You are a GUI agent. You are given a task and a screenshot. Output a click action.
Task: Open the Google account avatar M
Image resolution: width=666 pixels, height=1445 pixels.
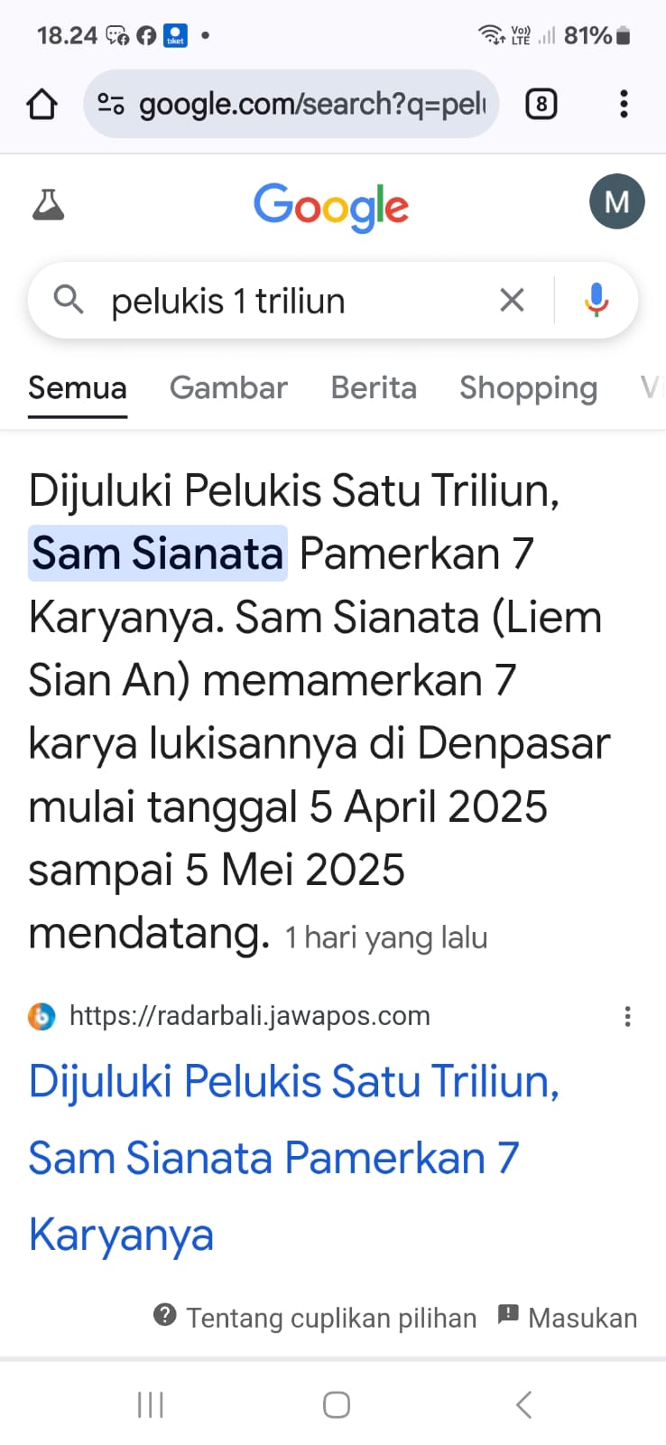(x=616, y=201)
